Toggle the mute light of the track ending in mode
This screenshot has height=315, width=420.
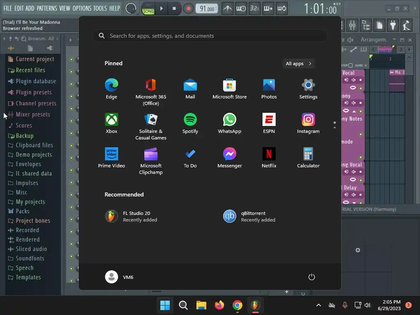[361, 157]
